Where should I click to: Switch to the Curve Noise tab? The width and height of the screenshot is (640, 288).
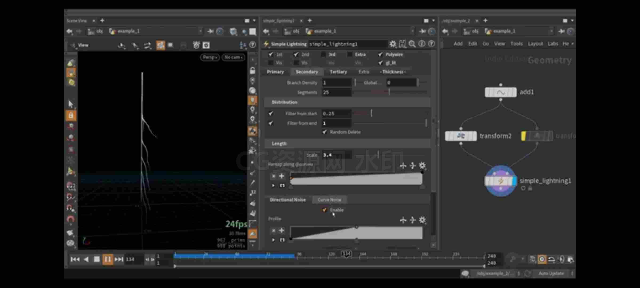coord(329,200)
